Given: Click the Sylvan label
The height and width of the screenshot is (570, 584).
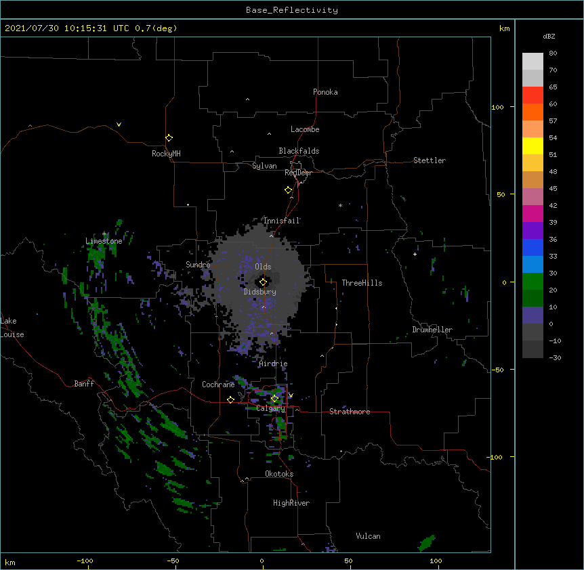Looking at the screenshot, I should point(264,166).
